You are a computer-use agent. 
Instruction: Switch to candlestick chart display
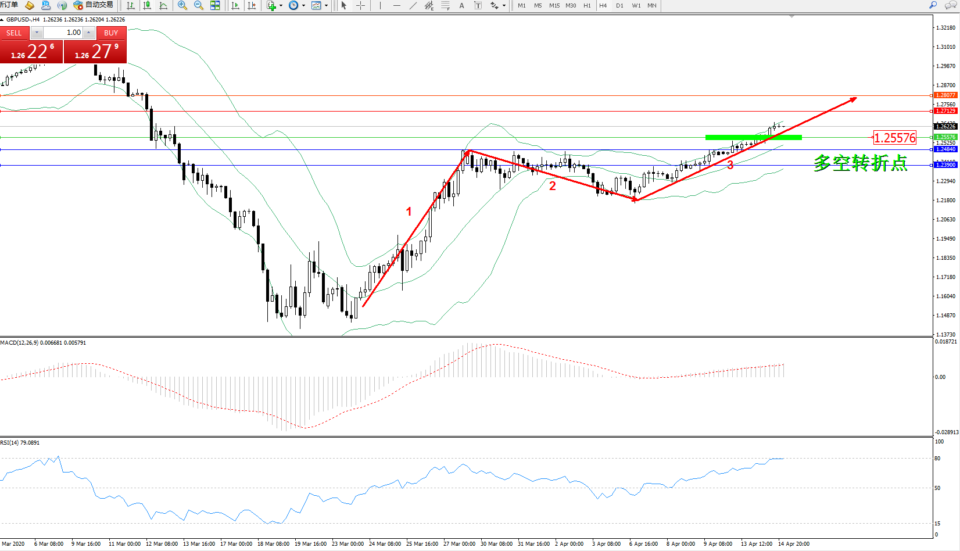(x=147, y=6)
